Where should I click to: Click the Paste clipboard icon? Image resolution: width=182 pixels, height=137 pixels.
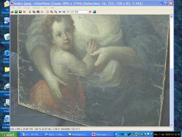point(38,12)
